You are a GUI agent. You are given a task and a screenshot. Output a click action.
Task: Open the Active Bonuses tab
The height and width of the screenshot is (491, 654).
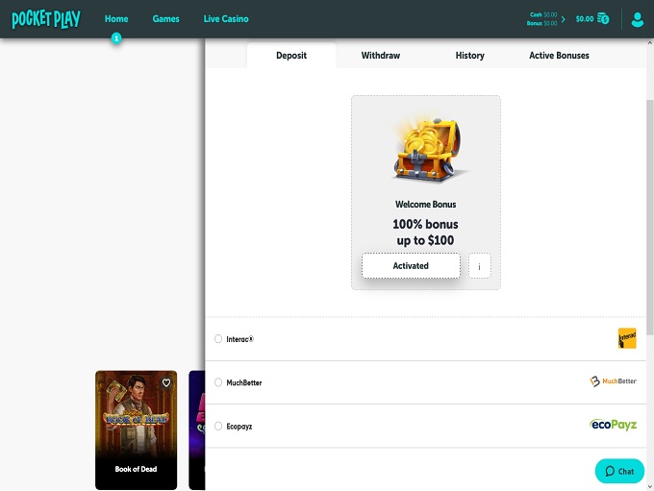(x=559, y=56)
